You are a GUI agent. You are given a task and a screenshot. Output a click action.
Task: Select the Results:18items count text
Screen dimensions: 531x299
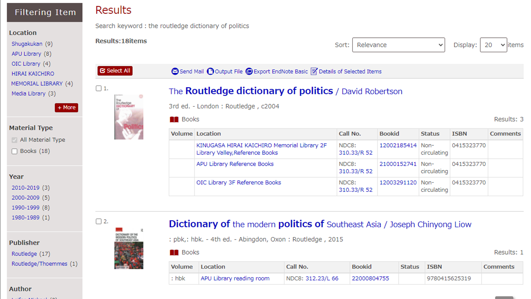121,41
